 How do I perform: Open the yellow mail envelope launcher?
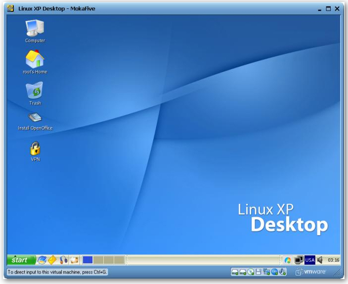click(52, 260)
